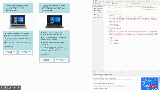Click 'Network panel updates' heading
The image size is (160, 90).
100,89
